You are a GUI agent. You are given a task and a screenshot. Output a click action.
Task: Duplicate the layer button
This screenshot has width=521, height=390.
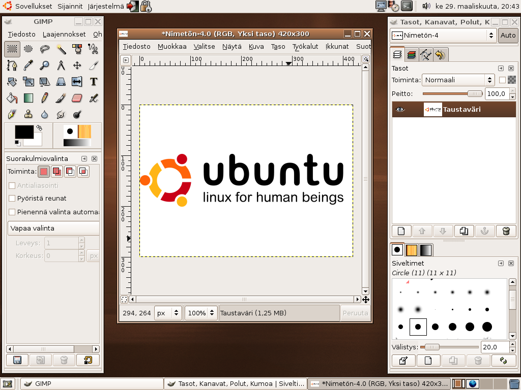(464, 231)
